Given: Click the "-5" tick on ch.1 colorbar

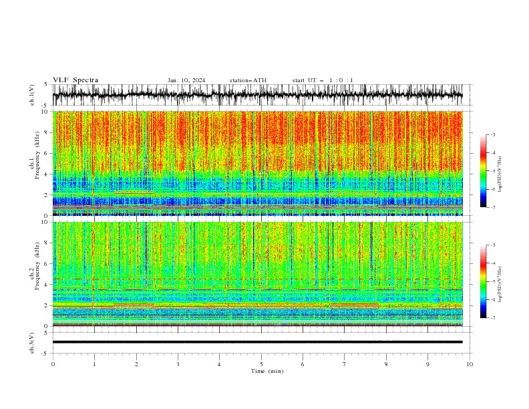Looking at the screenshot, I should pos(493,171).
